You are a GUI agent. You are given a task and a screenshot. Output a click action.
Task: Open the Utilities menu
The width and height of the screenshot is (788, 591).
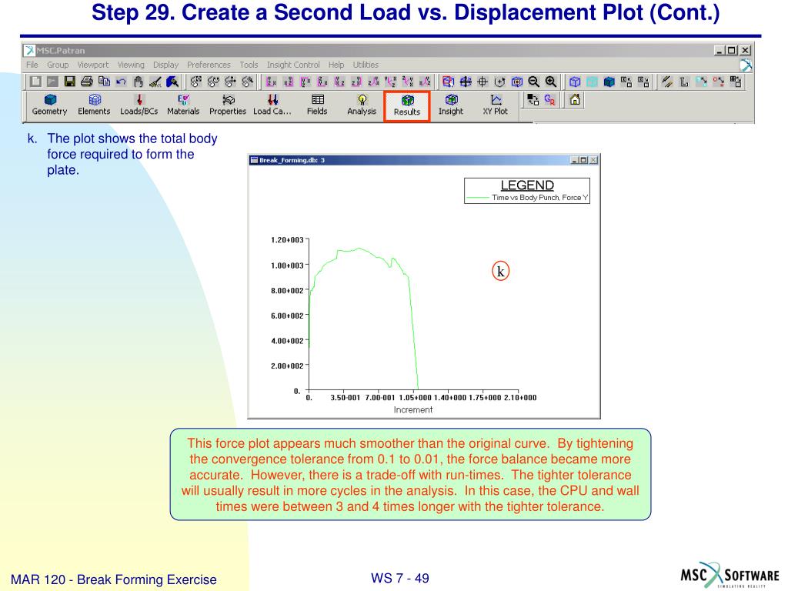pos(366,65)
